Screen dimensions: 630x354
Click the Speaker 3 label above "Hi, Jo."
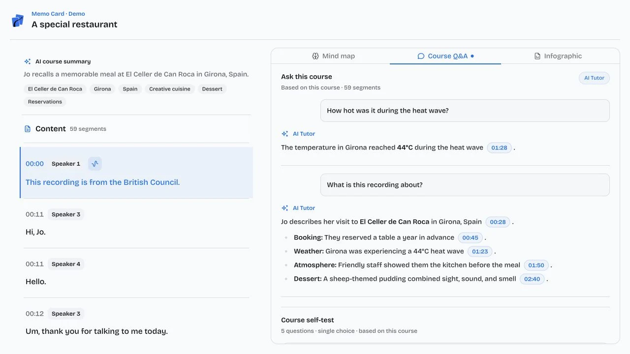[x=66, y=214]
